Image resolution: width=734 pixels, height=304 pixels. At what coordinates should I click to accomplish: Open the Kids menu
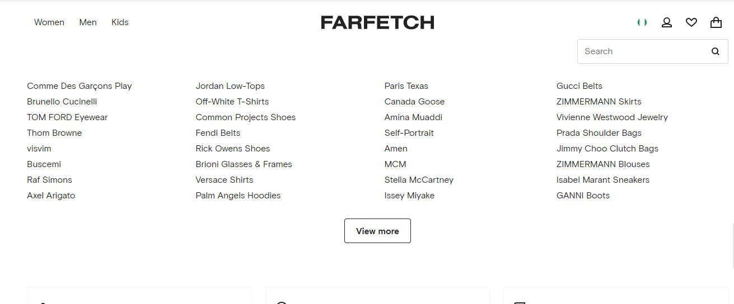pos(120,22)
